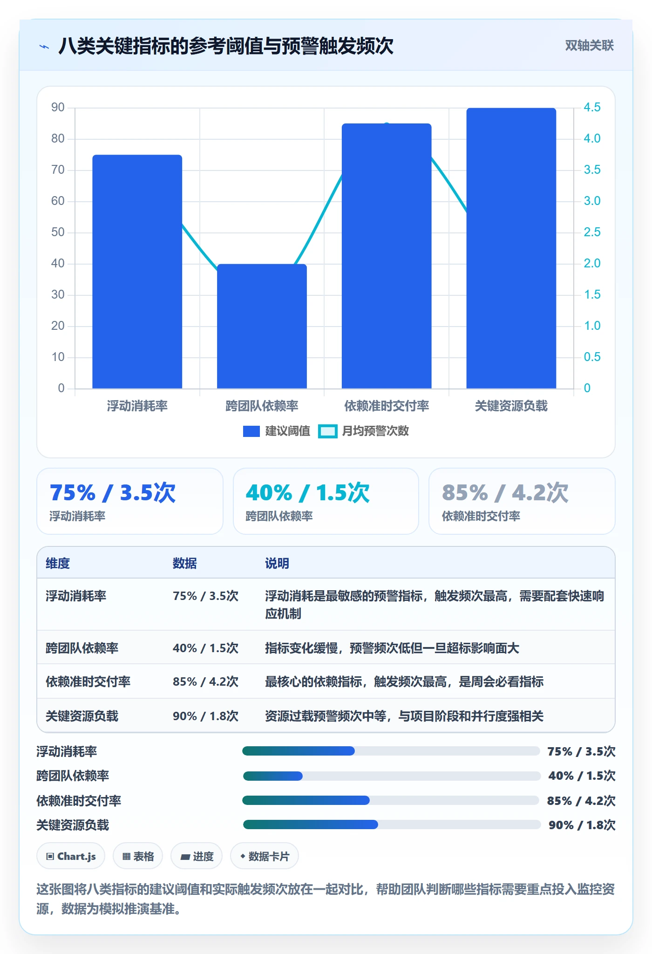The height and width of the screenshot is (954, 652).
Task: Click the 依赖准时交付率 bar in the chart
Action: pos(387,256)
